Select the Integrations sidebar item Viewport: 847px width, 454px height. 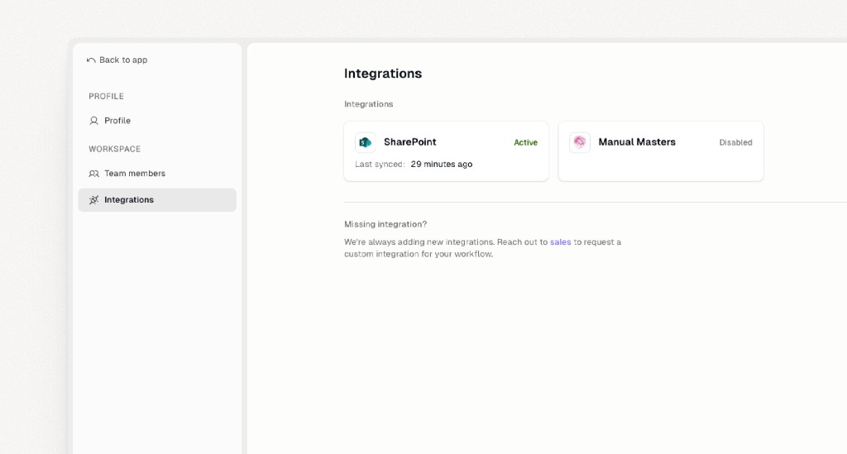(157, 200)
